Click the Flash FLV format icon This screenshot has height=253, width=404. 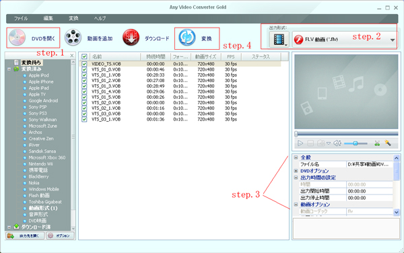point(298,40)
